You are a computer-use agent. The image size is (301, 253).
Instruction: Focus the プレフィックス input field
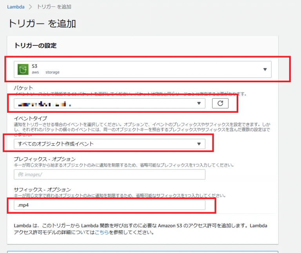point(109,174)
